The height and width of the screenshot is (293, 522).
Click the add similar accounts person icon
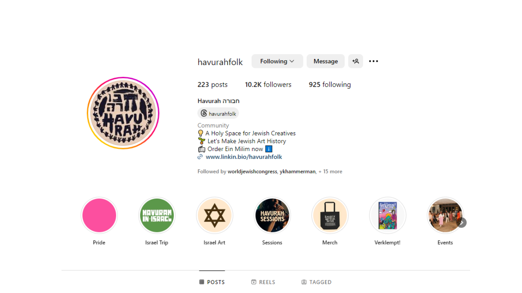click(x=356, y=61)
